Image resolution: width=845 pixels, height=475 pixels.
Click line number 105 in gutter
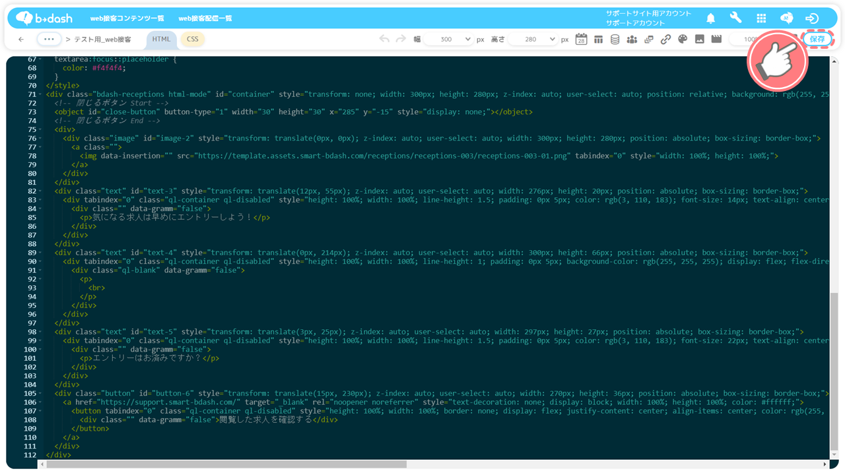[x=30, y=393]
